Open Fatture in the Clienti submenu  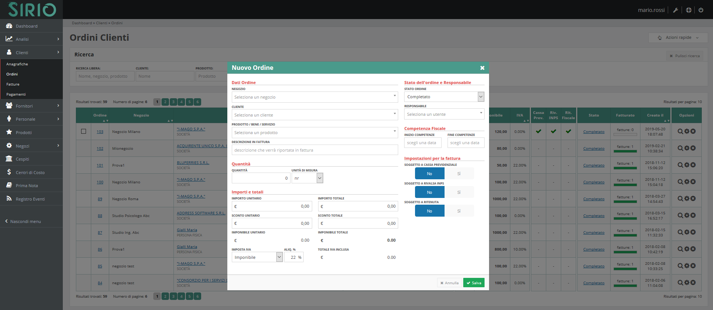pyautogui.click(x=13, y=84)
